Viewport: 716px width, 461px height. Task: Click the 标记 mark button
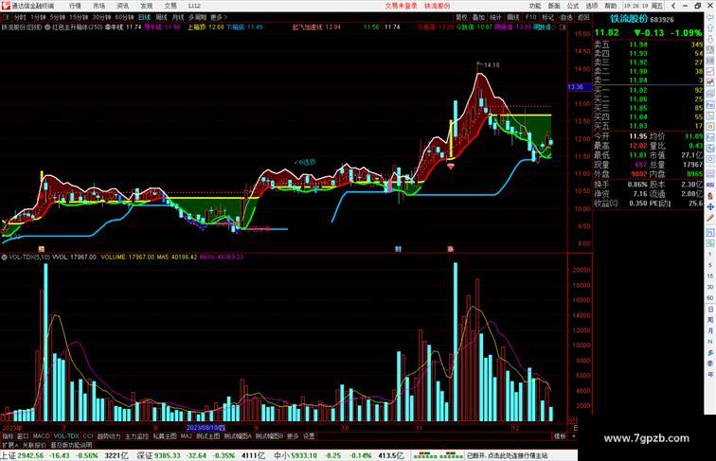tap(547, 17)
